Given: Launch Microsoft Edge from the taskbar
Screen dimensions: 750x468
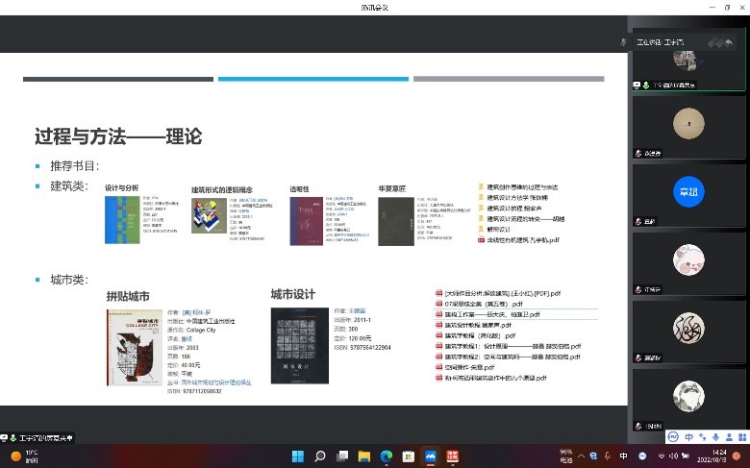Looking at the screenshot, I should click(386, 456).
